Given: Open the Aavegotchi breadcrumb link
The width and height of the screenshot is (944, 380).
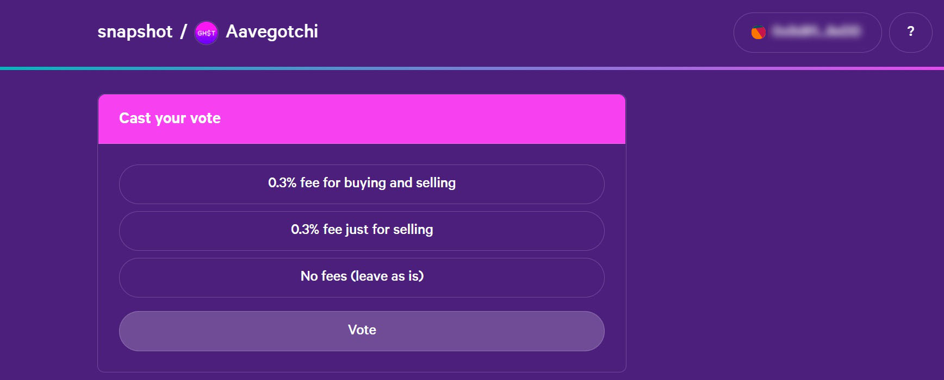Looking at the screenshot, I should point(272,31).
